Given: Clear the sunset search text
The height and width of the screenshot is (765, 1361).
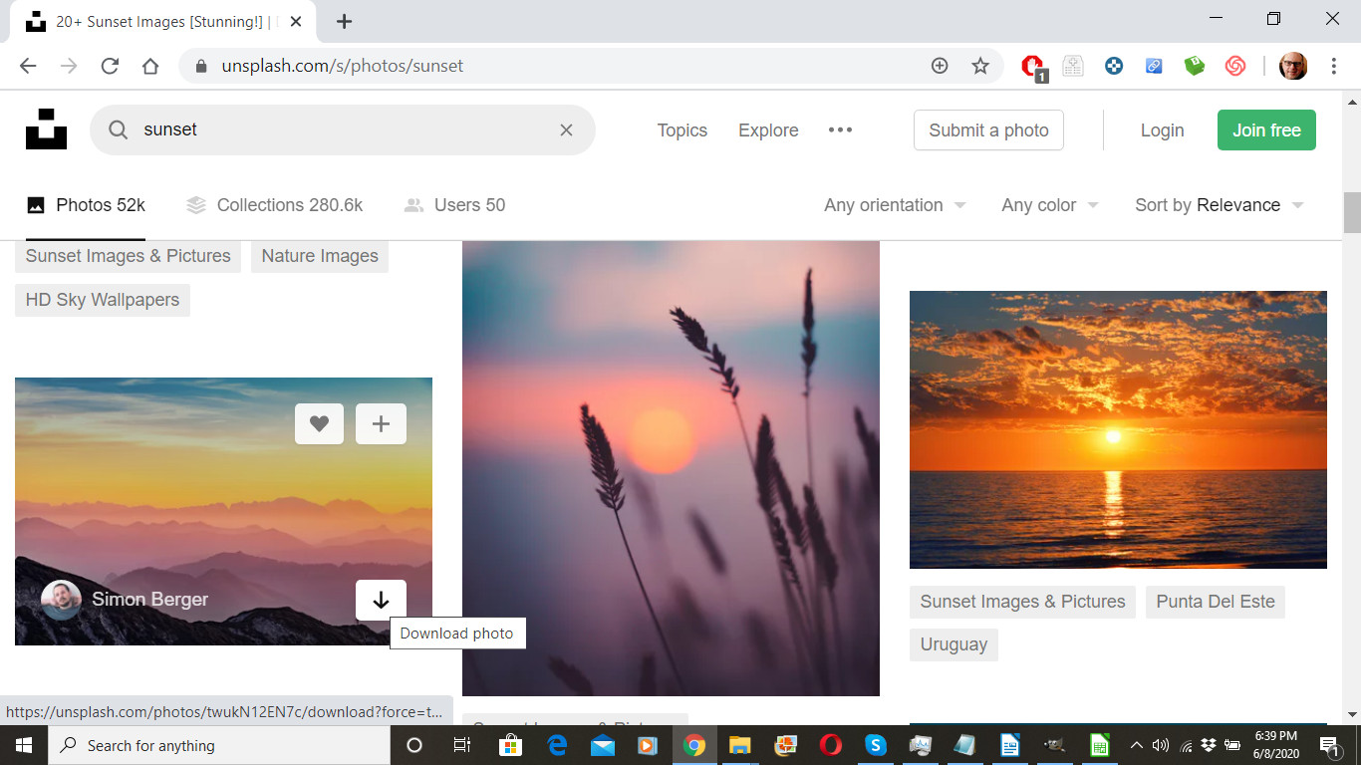Looking at the screenshot, I should click(x=566, y=129).
